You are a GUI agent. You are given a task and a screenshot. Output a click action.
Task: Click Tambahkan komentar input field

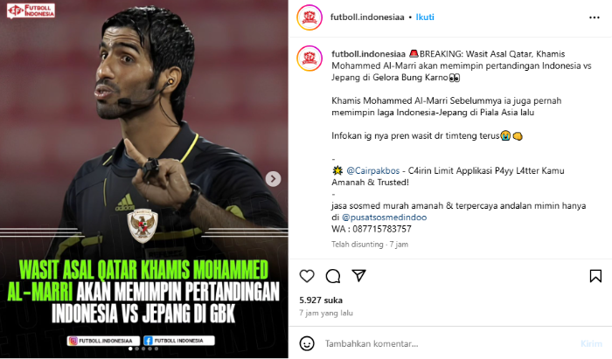pyautogui.click(x=449, y=343)
